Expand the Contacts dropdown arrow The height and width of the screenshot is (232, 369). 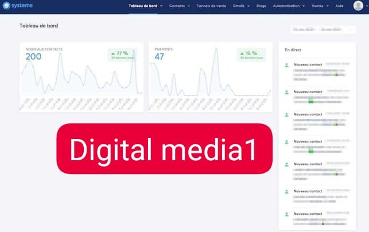point(189,6)
